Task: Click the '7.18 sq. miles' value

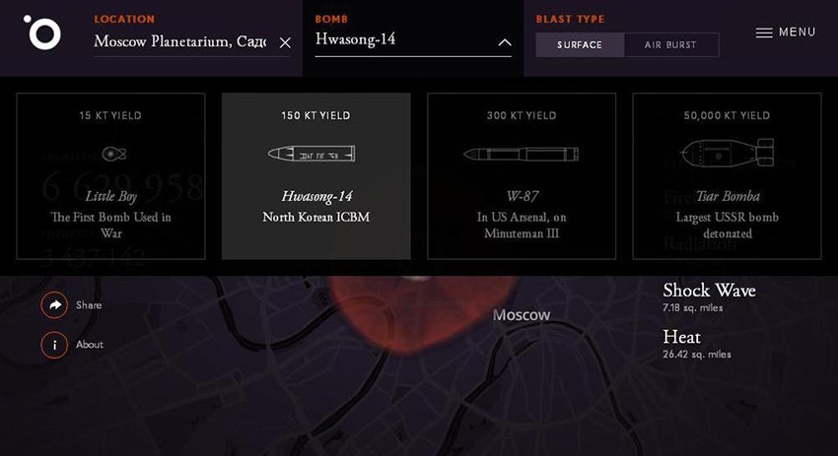Action: (x=693, y=308)
